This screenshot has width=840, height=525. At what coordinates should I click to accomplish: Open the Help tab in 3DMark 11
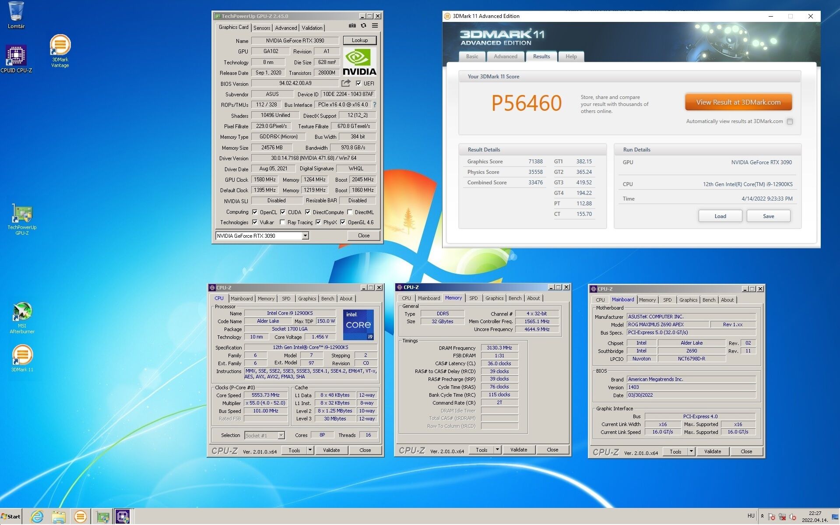pos(571,56)
